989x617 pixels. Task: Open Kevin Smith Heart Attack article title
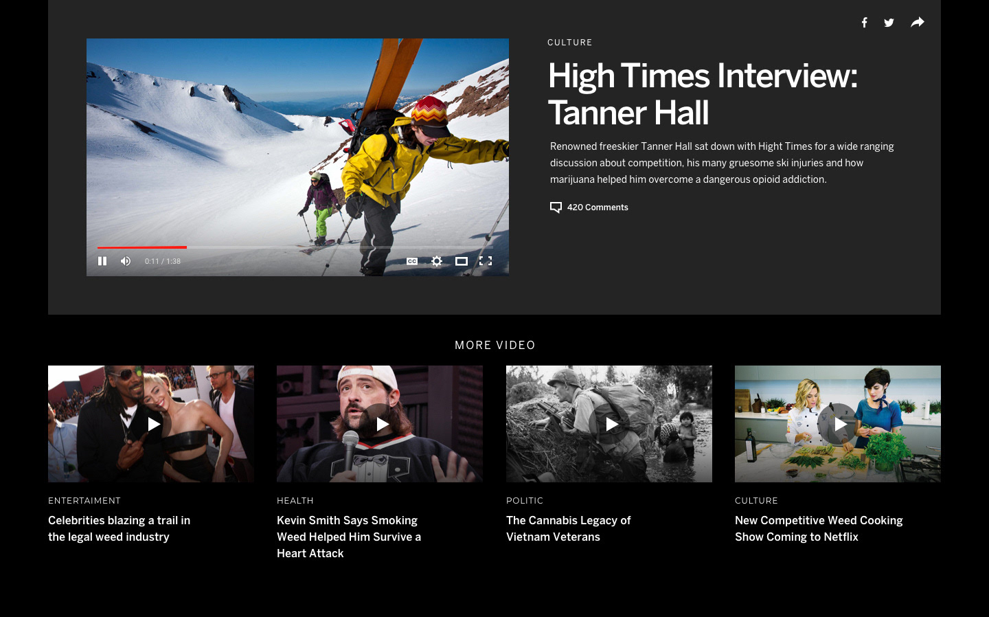(349, 537)
